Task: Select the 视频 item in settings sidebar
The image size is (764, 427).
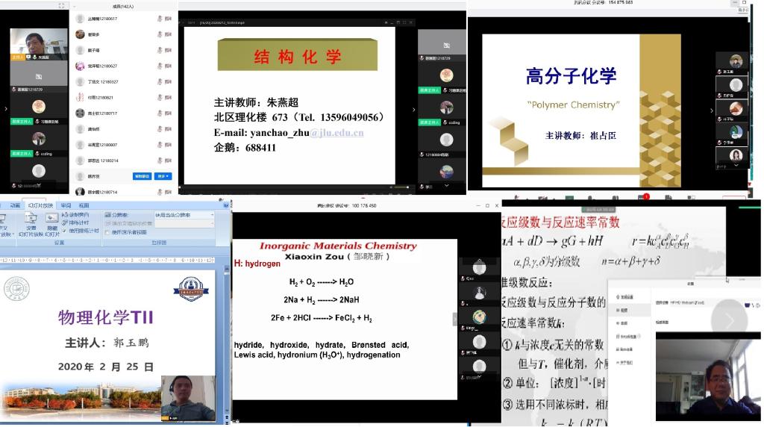Action: coord(622,310)
